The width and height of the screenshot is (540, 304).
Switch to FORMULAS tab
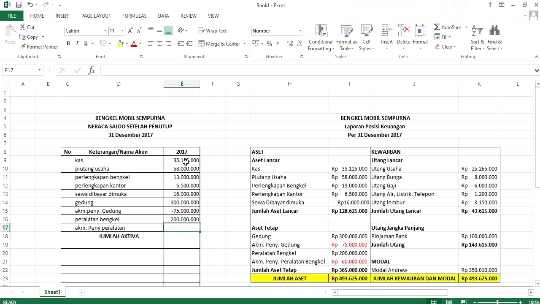(x=135, y=16)
